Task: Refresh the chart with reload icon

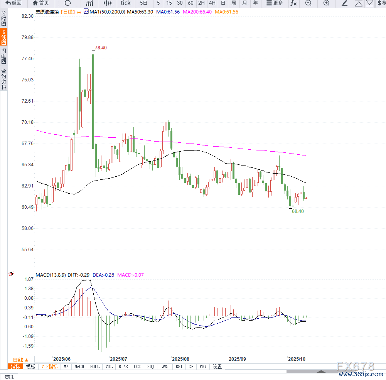Action: 68,3
